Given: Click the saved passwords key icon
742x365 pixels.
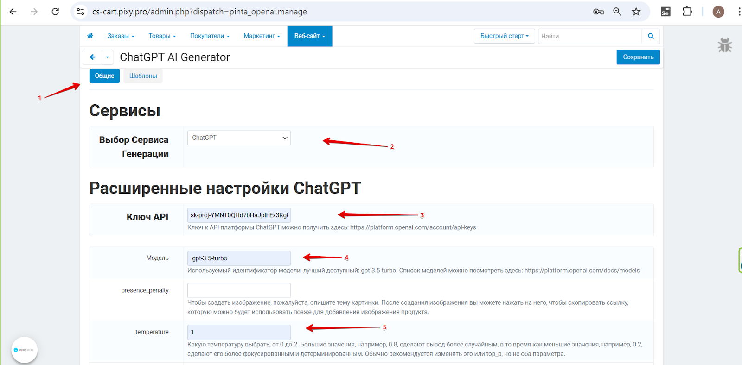Looking at the screenshot, I should click(598, 12).
